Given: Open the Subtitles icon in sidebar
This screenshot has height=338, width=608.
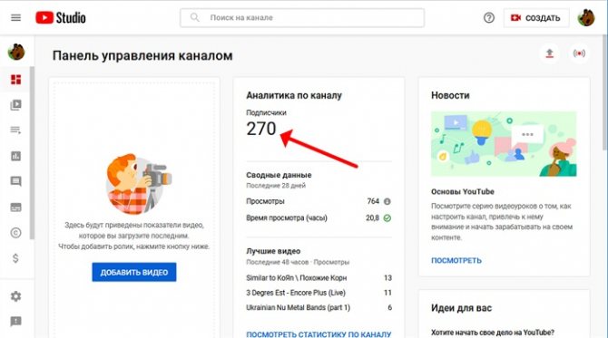Looking at the screenshot, I should coord(16,208).
